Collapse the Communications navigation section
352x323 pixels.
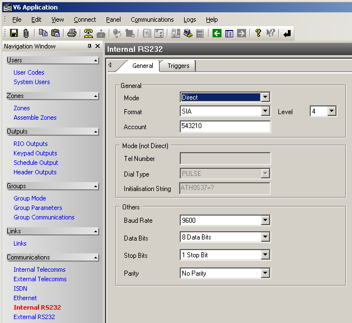[x=96, y=258]
